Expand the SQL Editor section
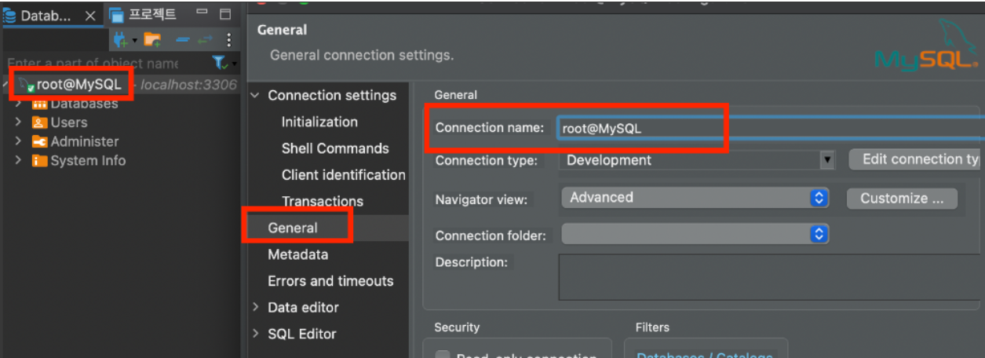 pos(255,334)
